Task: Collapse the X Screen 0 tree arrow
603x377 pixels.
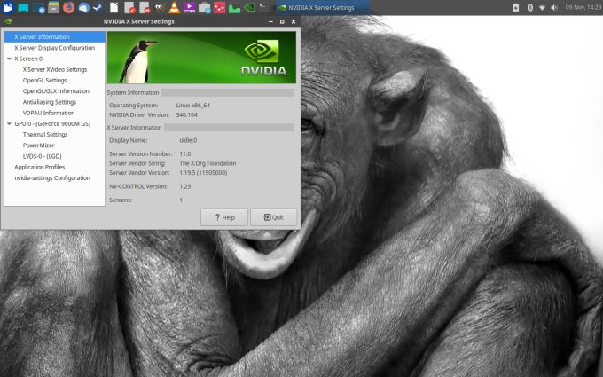Action: point(9,59)
